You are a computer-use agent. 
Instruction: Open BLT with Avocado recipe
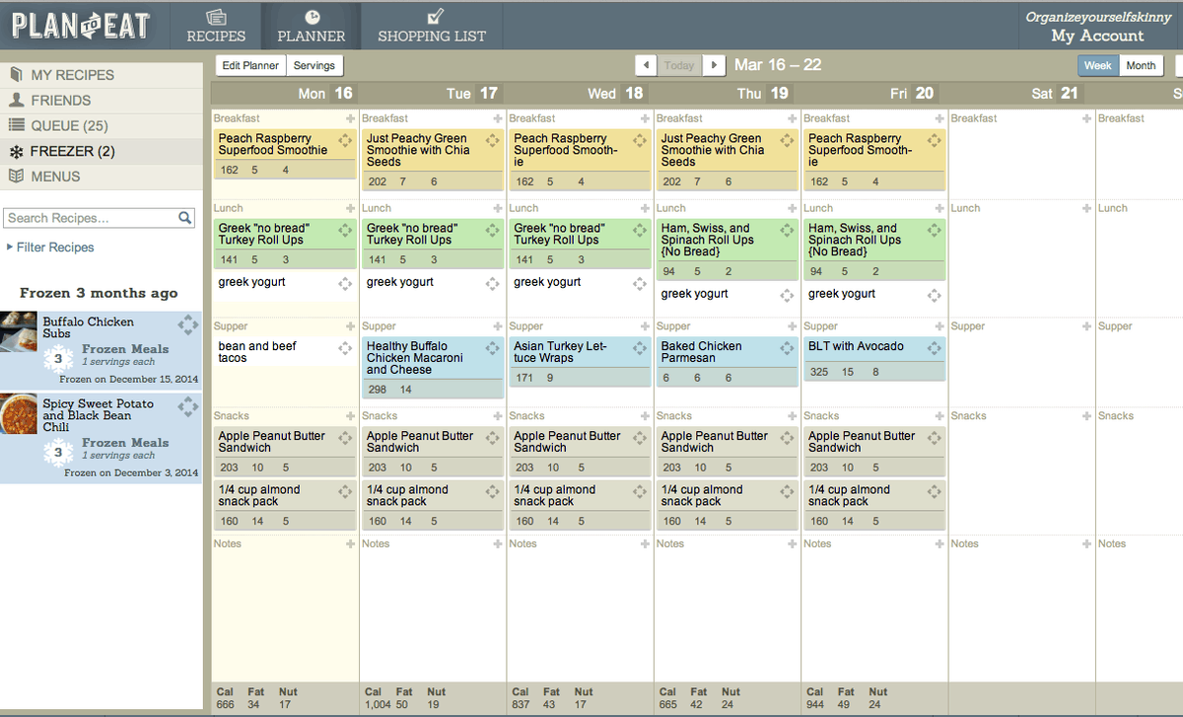click(856, 346)
